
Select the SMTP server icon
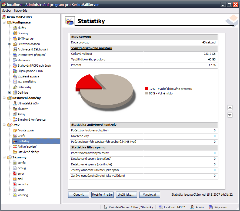pos(15,39)
